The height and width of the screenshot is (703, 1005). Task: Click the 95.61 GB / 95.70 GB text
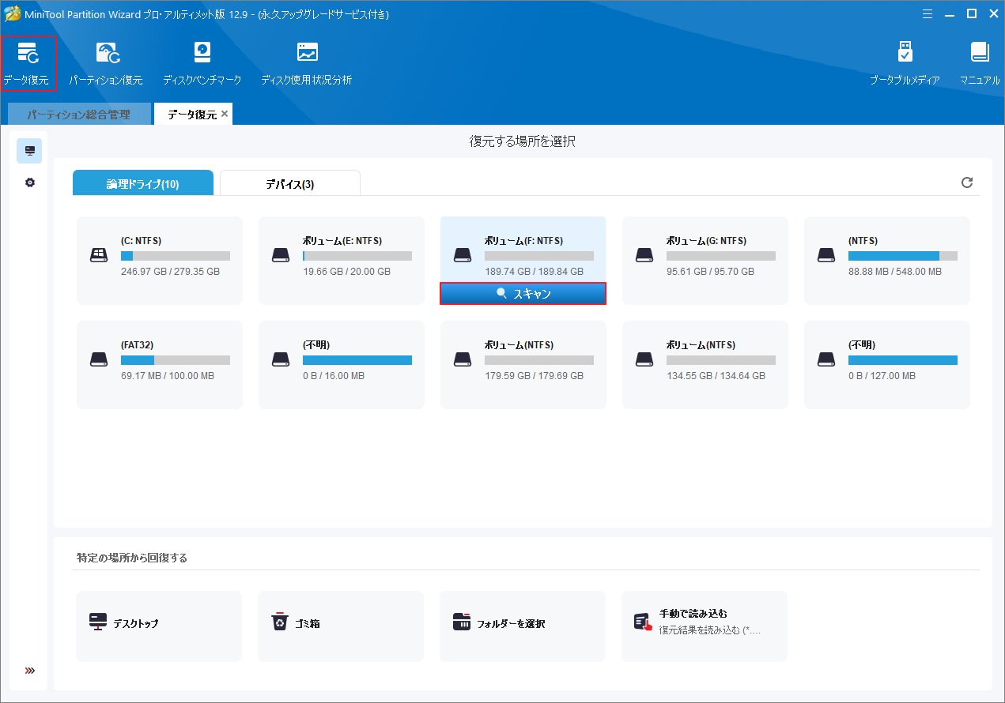point(710,272)
